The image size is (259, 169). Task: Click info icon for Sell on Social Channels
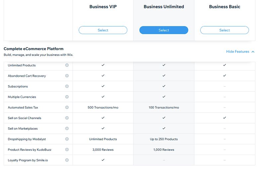(x=67, y=118)
